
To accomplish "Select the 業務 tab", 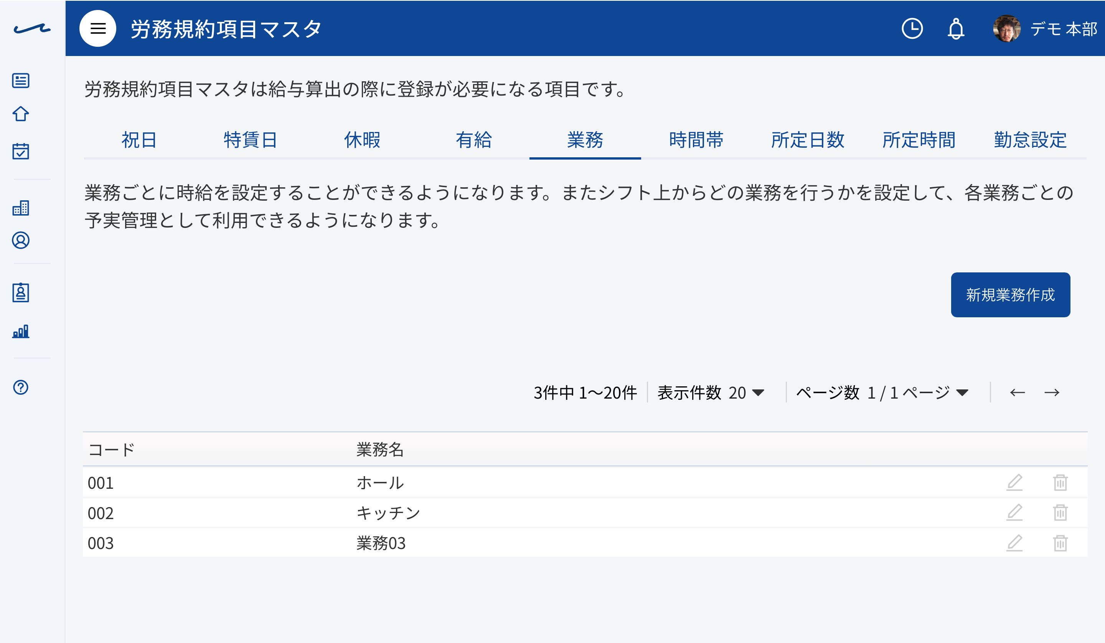I will 585,140.
